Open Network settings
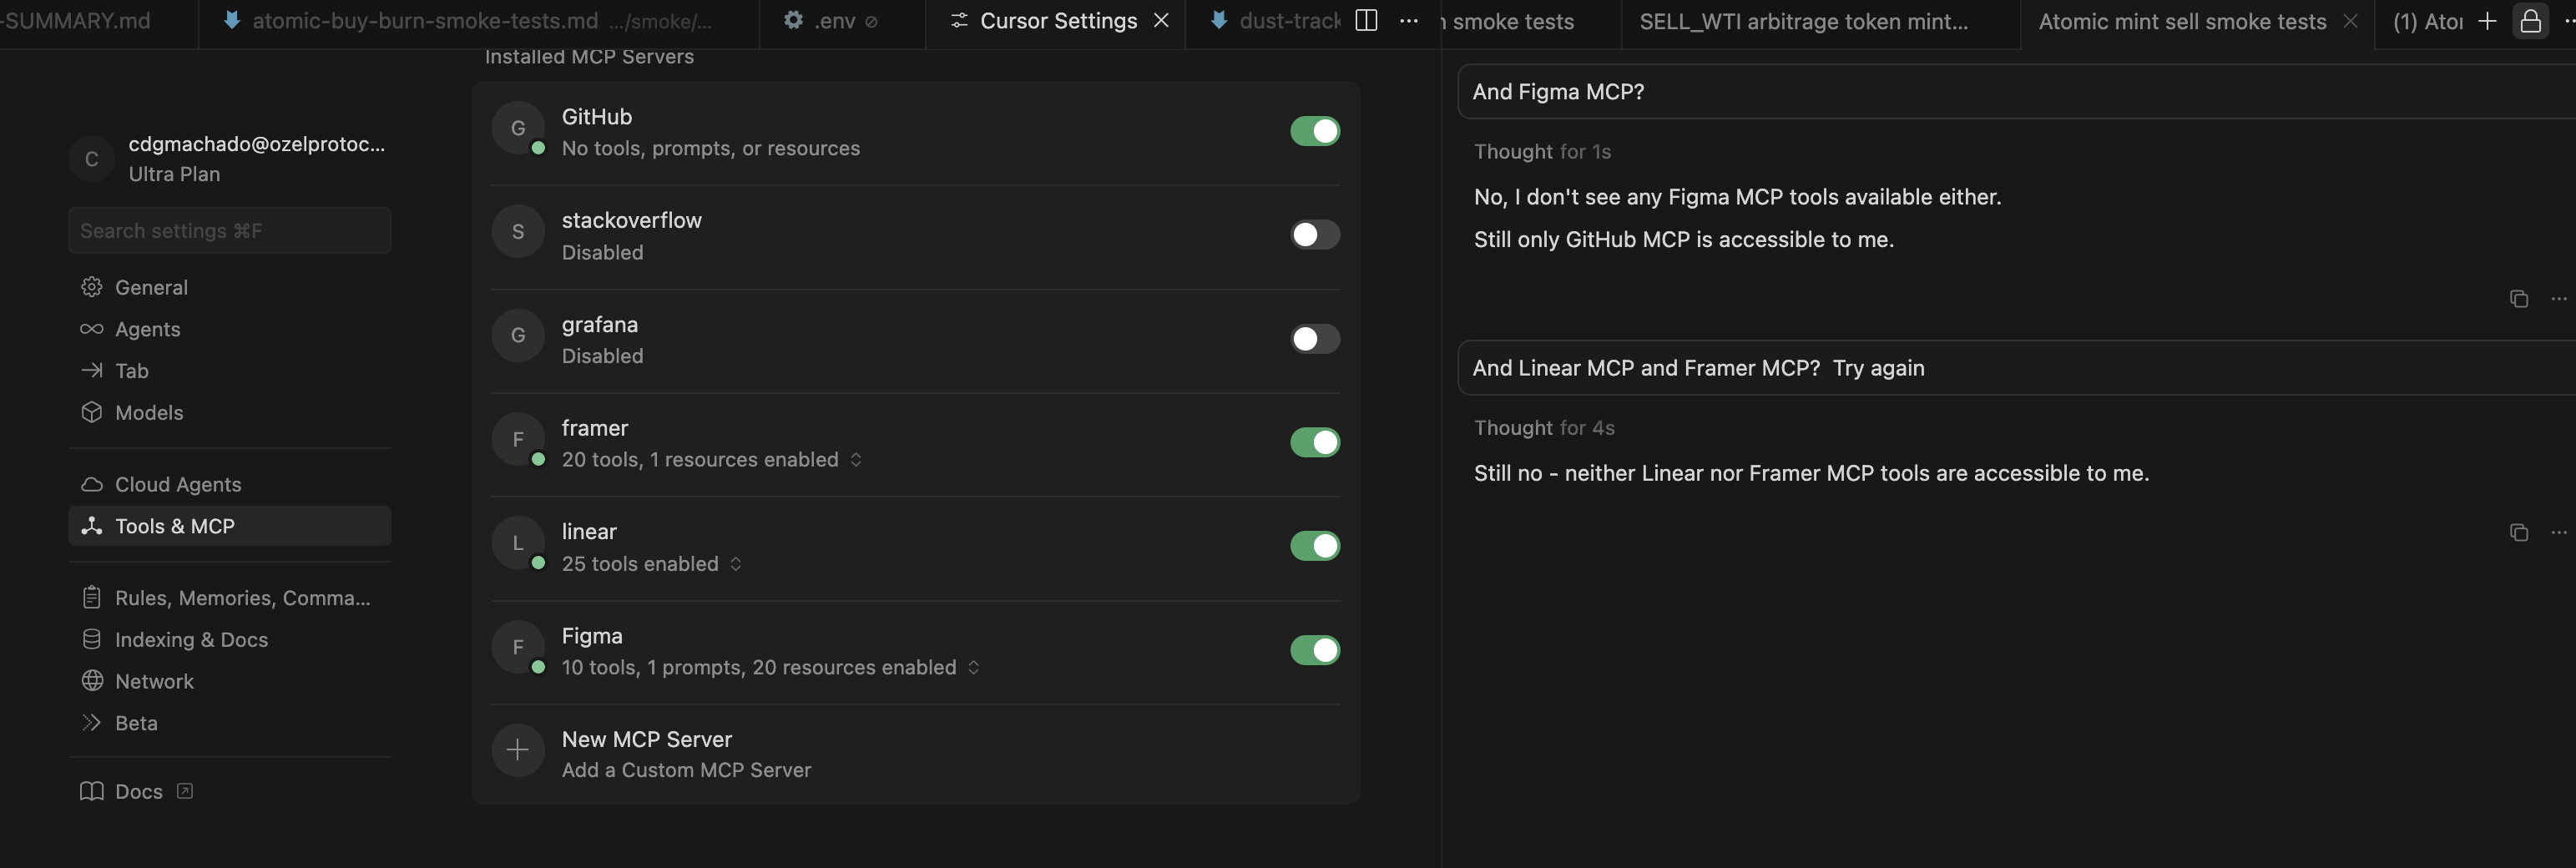Viewport: 2576px width, 868px height. click(x=229, y=681)
